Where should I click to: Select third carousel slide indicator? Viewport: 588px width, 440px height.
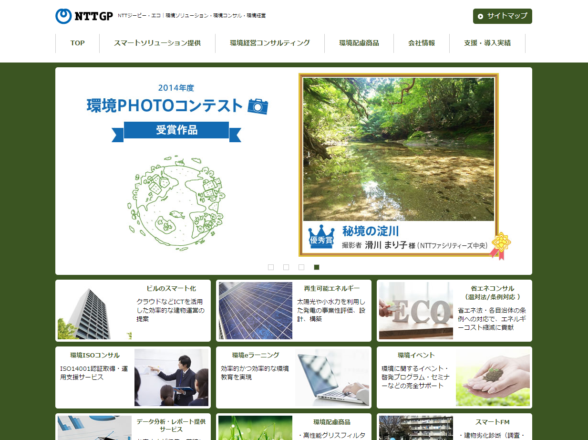(301, 267)
